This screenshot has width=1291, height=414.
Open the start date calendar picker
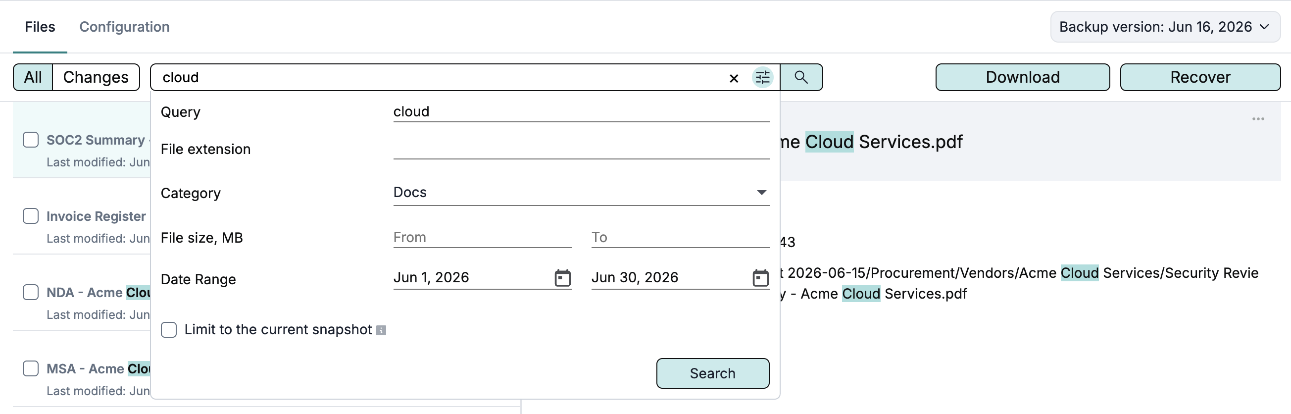pyautogui.click(x=562, y=277)
